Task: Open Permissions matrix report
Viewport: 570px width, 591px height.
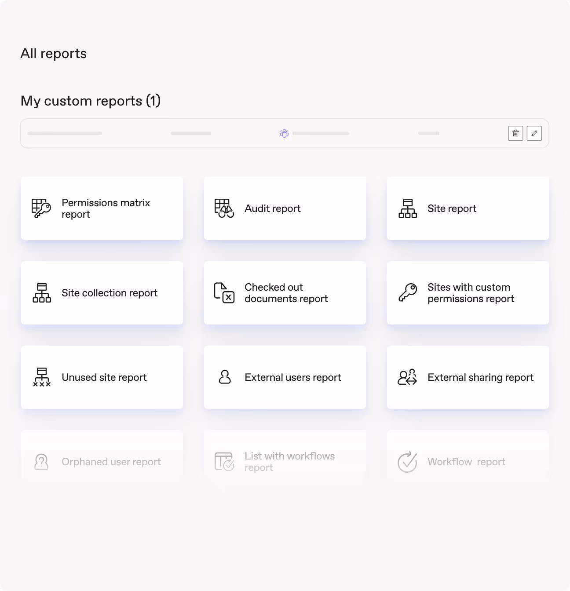Action: tap(102, 208)
